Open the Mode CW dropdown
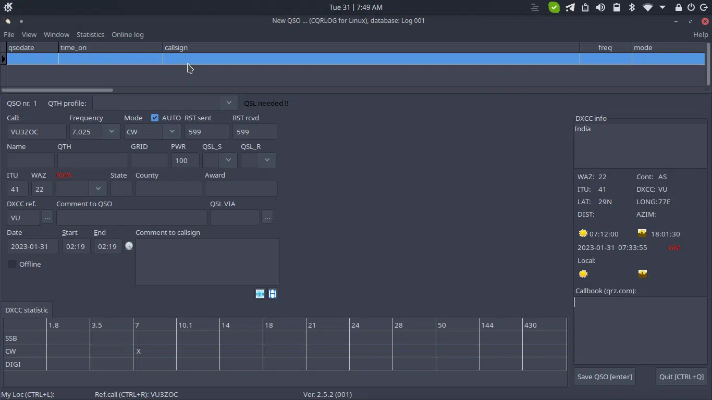This screenshot has height=400, width=712. tap(172, 132)
